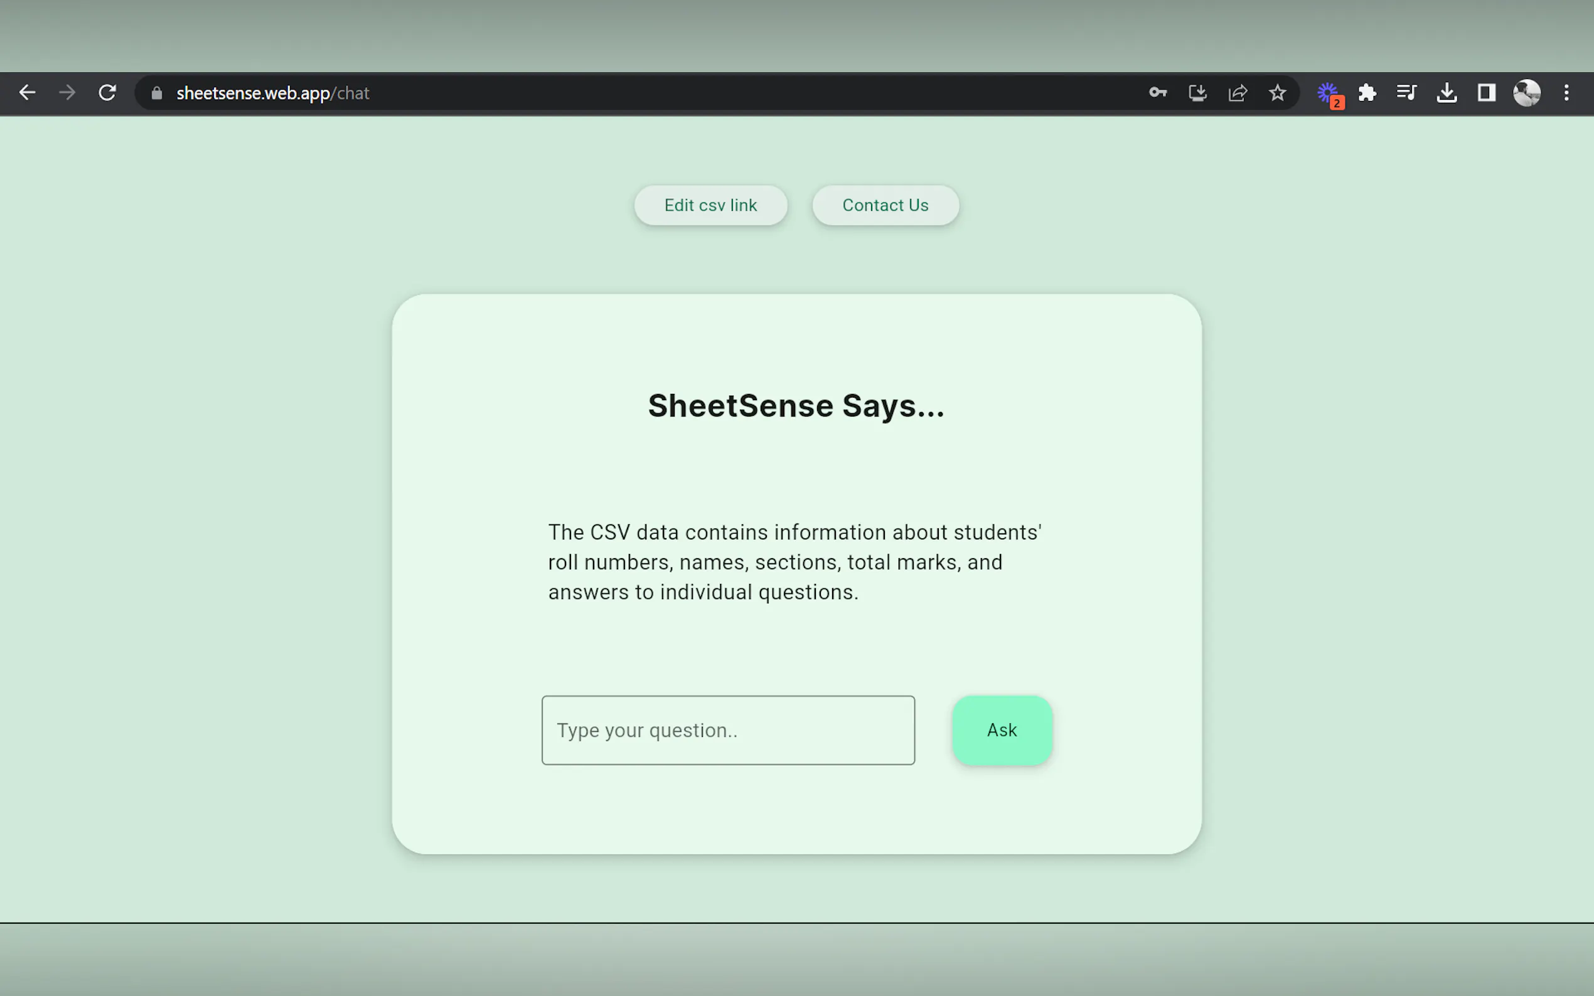Focus the Type your question field
Screen dimensions: 1594x996
coord(727,730)
